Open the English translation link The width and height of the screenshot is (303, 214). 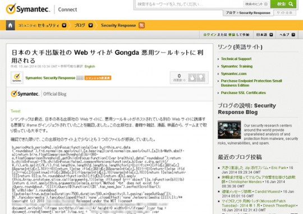[x=90, y=66]
